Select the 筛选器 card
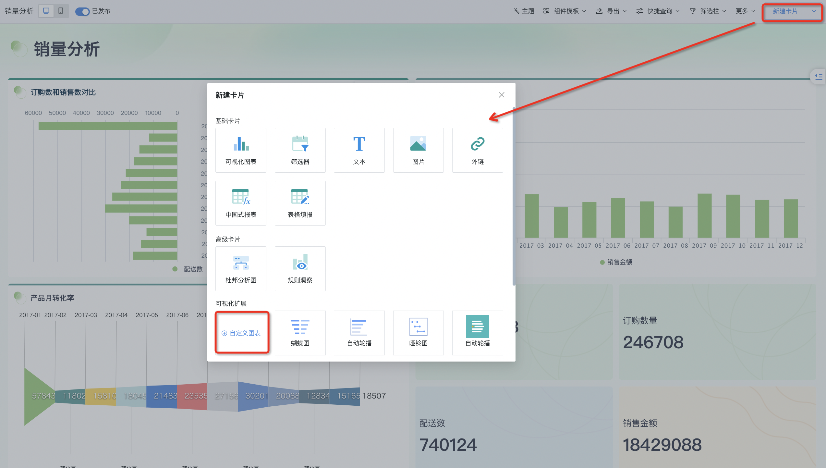Viewport: 826px width, 468px height. (x=300, y=150)
